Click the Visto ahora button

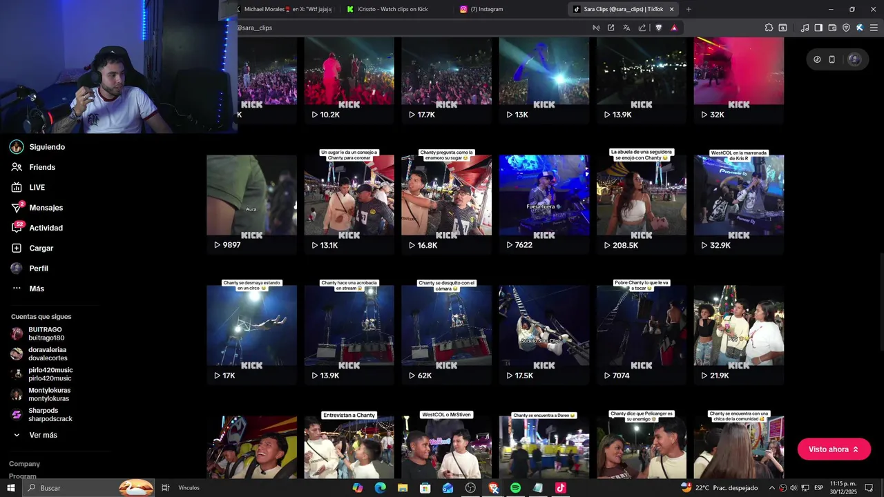[834, 449]
